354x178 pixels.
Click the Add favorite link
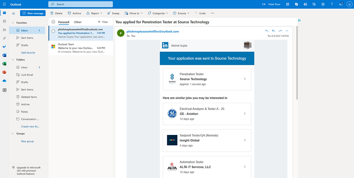click(28, 53)
